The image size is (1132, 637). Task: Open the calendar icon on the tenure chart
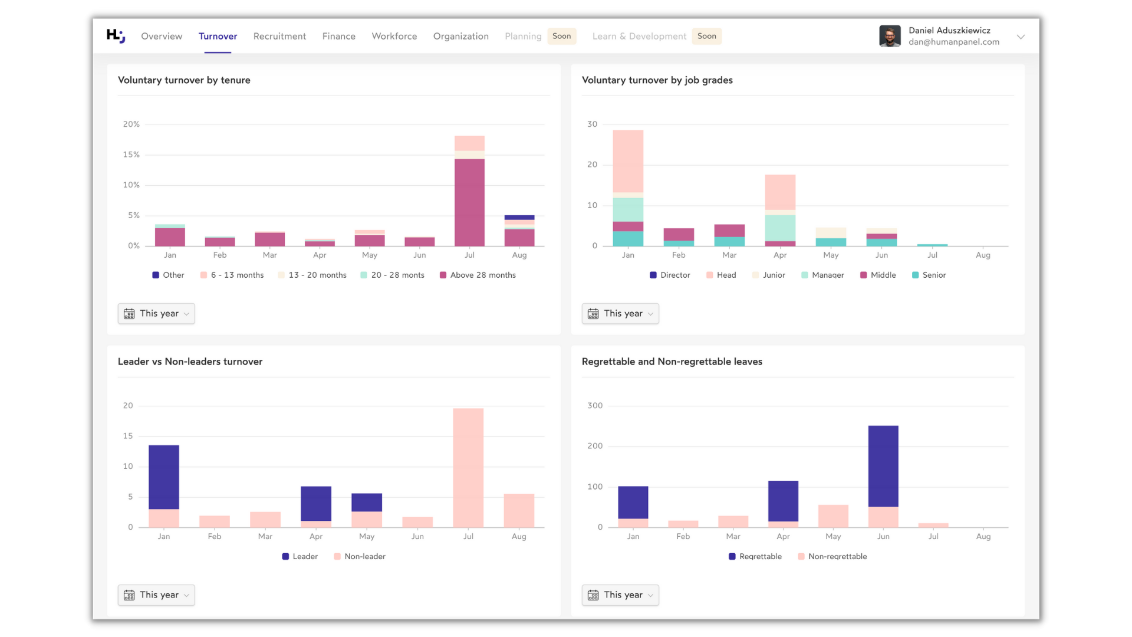129,313
